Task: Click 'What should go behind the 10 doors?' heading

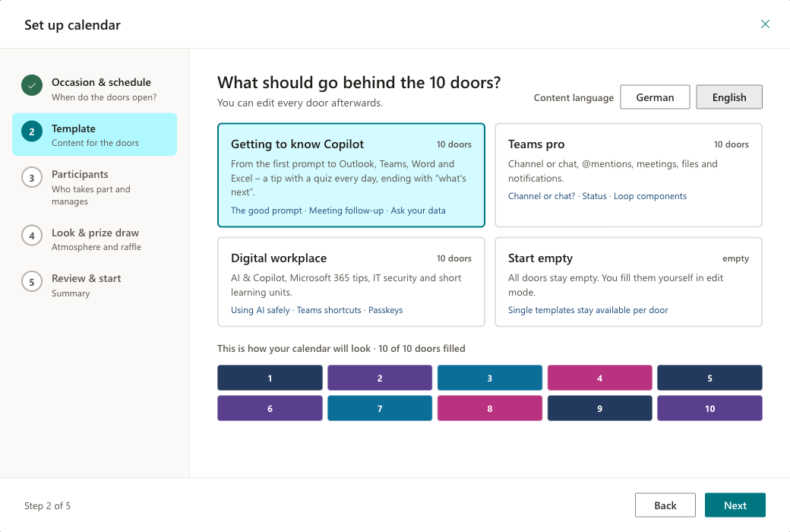Action: [359, 82]
